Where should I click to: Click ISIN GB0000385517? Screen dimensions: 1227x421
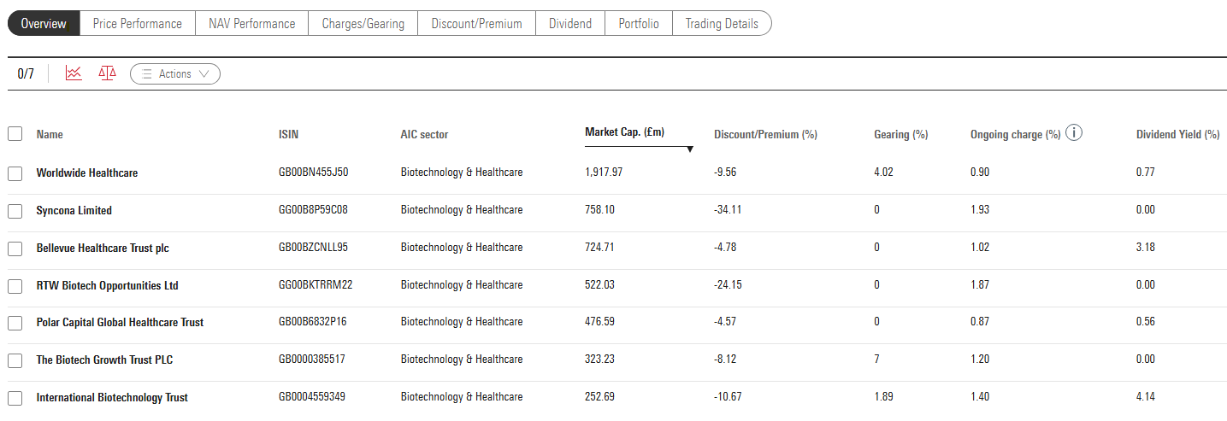[x=312, y=359]
